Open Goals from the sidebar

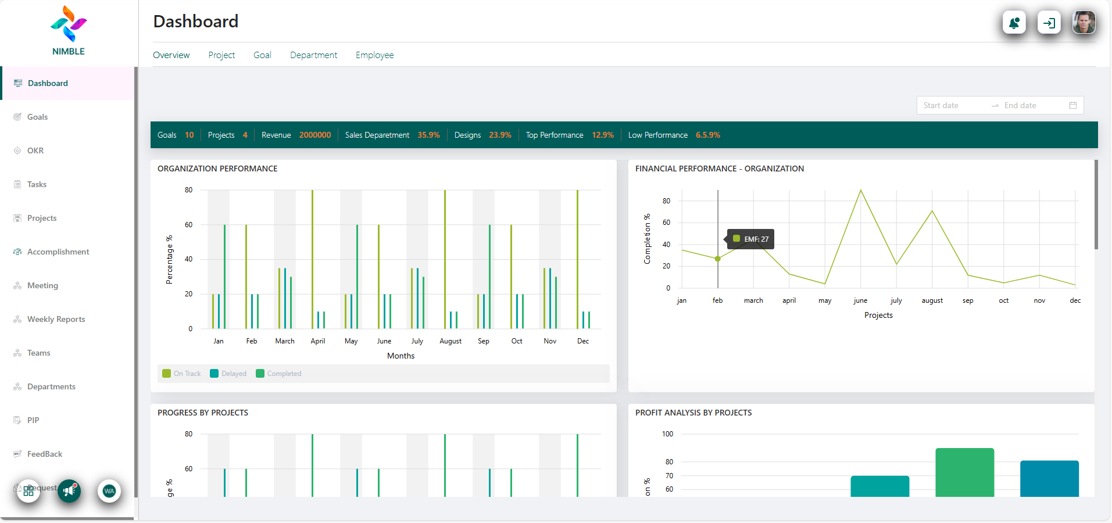(37, 117)
